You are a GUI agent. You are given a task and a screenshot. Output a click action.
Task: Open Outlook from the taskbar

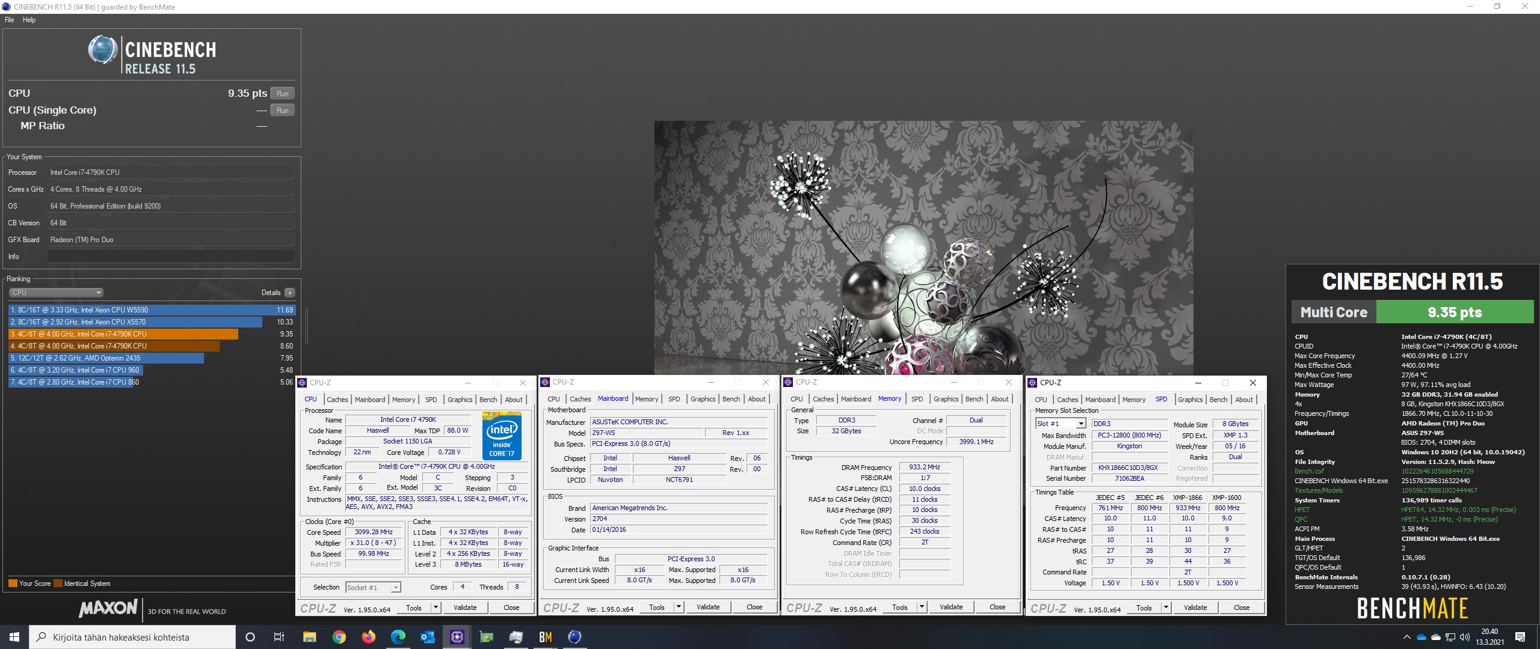(x=427, y=637)
